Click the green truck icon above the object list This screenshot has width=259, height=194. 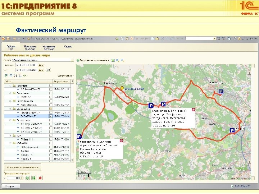click(x=6, y=75)
